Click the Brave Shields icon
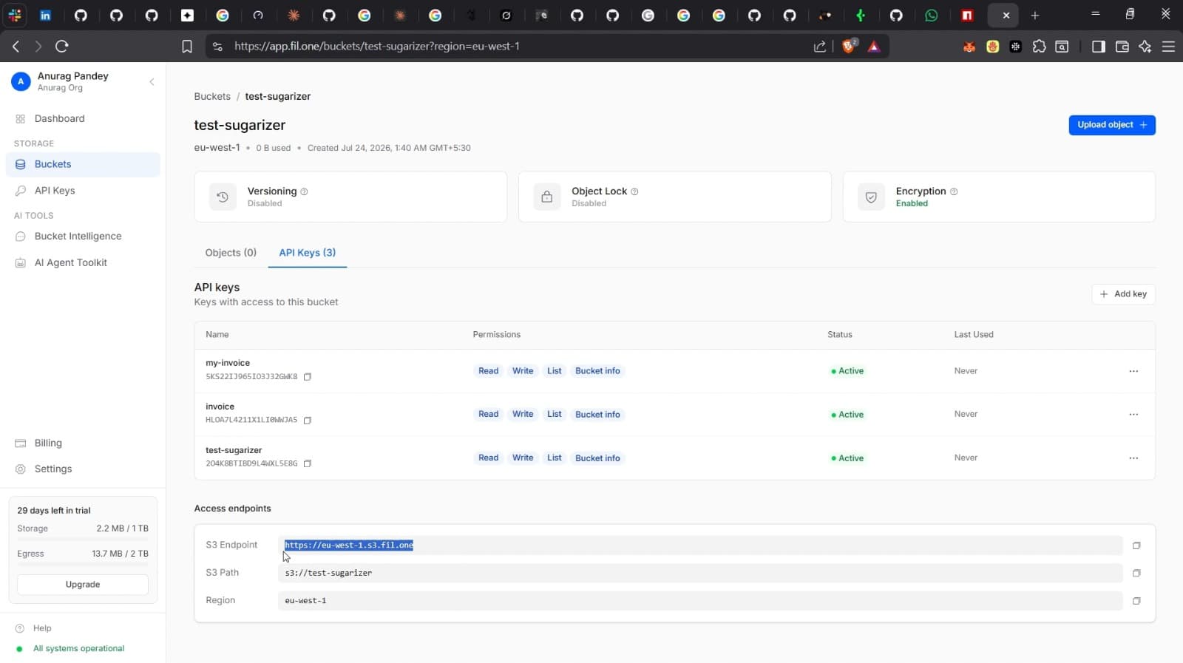The image size is (1183, 663). point(849,47)
